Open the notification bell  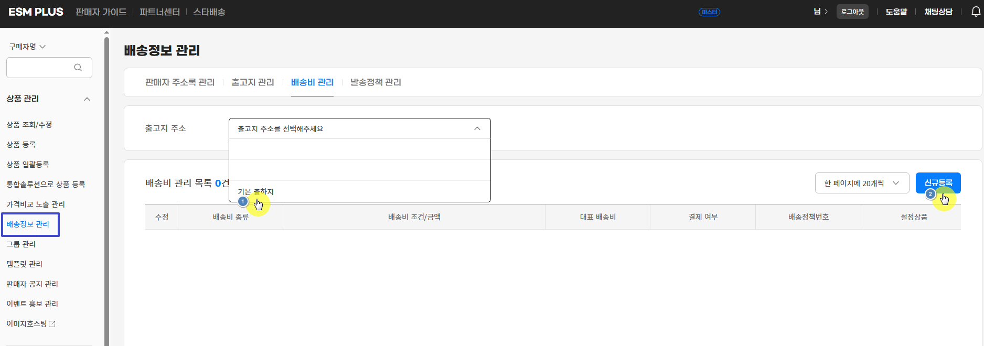[976, 12]
